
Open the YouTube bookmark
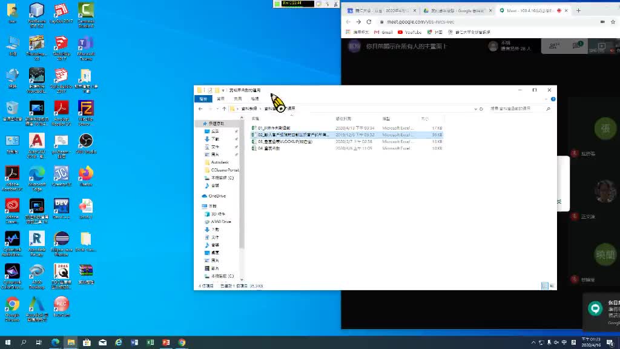pyautogui.click(x=409, y=32)
